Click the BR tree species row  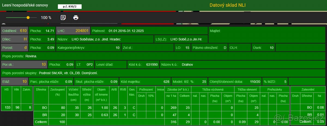click(x=161, y=115)
